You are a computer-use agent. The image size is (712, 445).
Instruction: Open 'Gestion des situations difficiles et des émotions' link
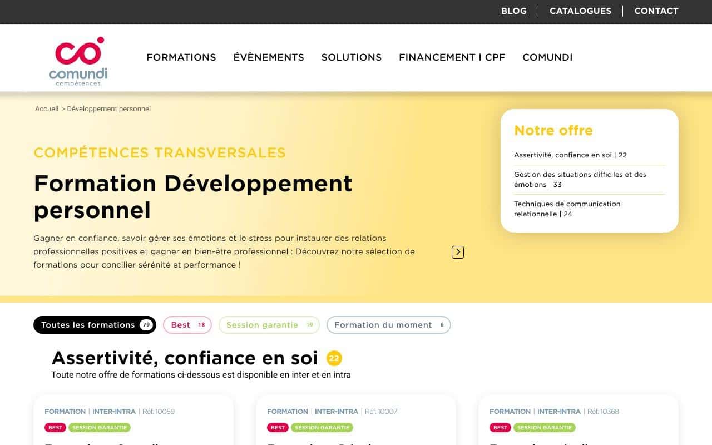(580, 180)
